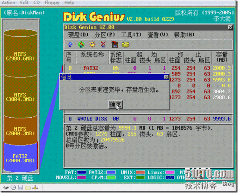Click the 系统标志 column header
238x193 pixels.
tap(116, 57)
